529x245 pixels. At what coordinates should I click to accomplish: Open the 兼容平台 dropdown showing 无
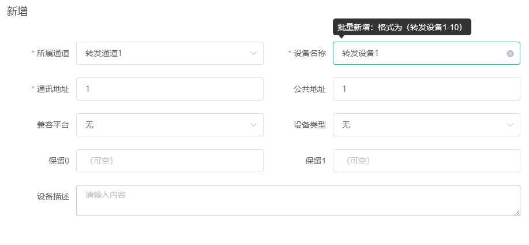tap(170, 125)
